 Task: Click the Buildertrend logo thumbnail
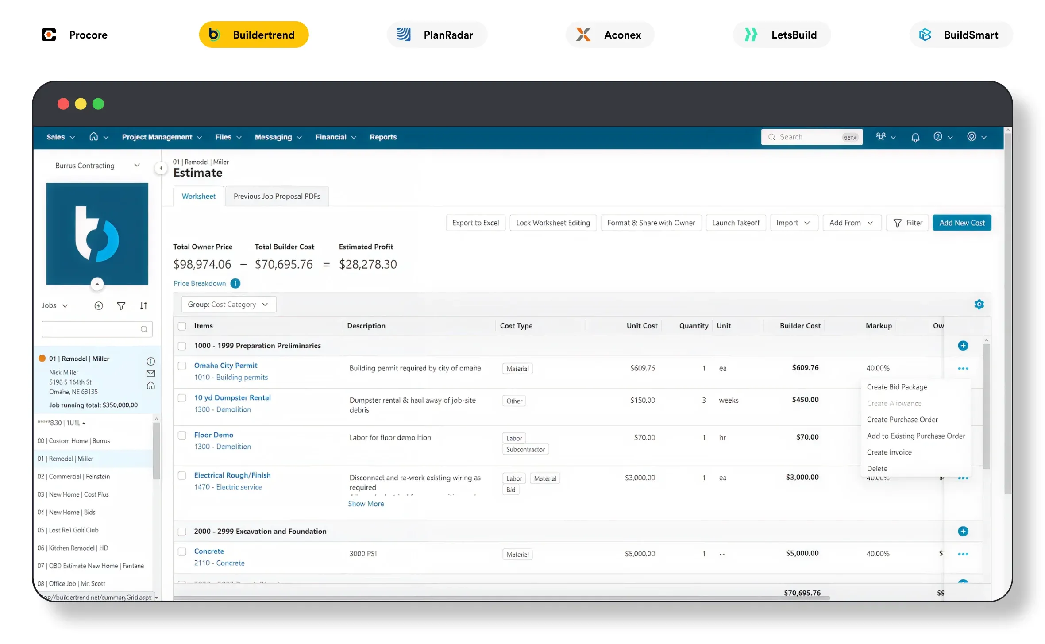click(x=97, y=234)
